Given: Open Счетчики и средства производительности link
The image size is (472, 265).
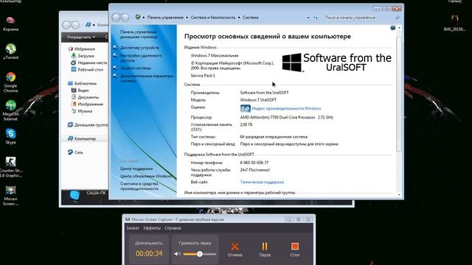Looking at the screenshot, I should pyautogui.click(x=139, y=186).
